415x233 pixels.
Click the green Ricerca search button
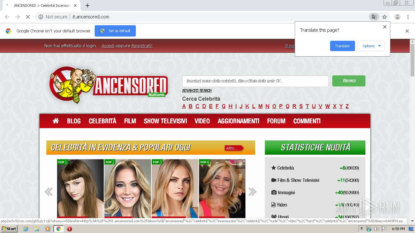[349, 81]
